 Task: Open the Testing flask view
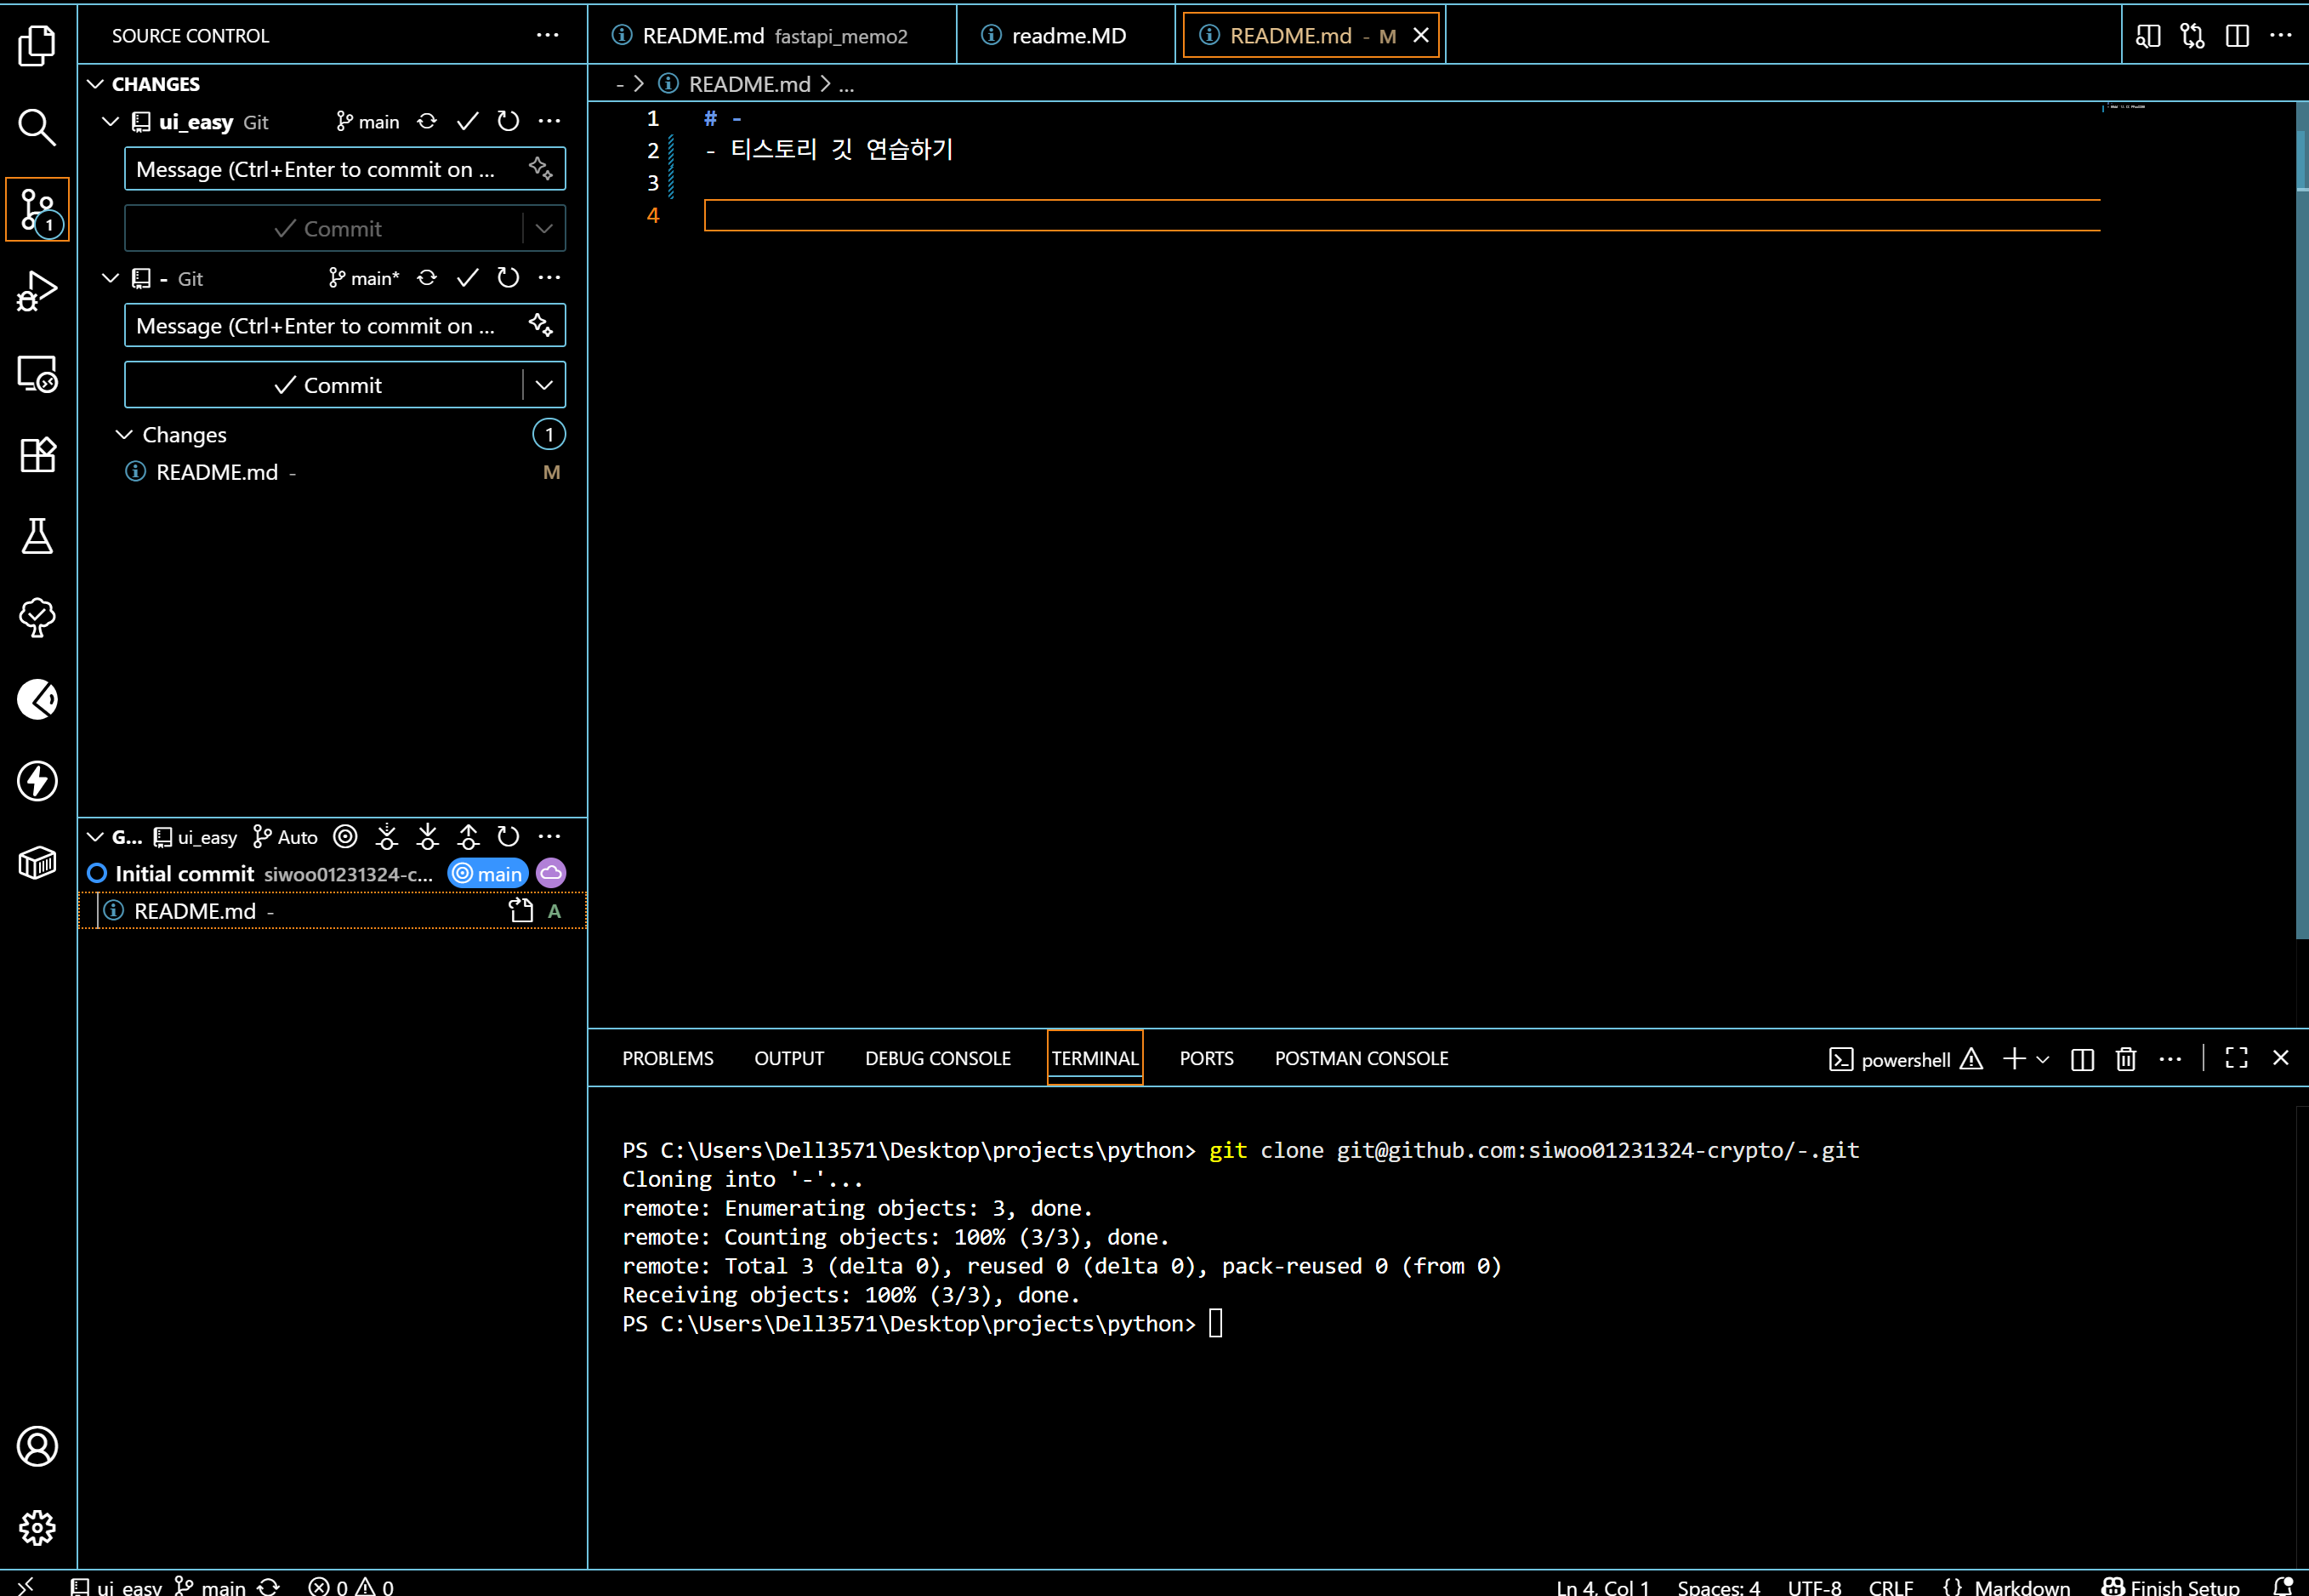(37, 536)
